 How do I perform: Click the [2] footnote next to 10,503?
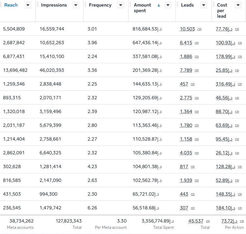point(199,29)
